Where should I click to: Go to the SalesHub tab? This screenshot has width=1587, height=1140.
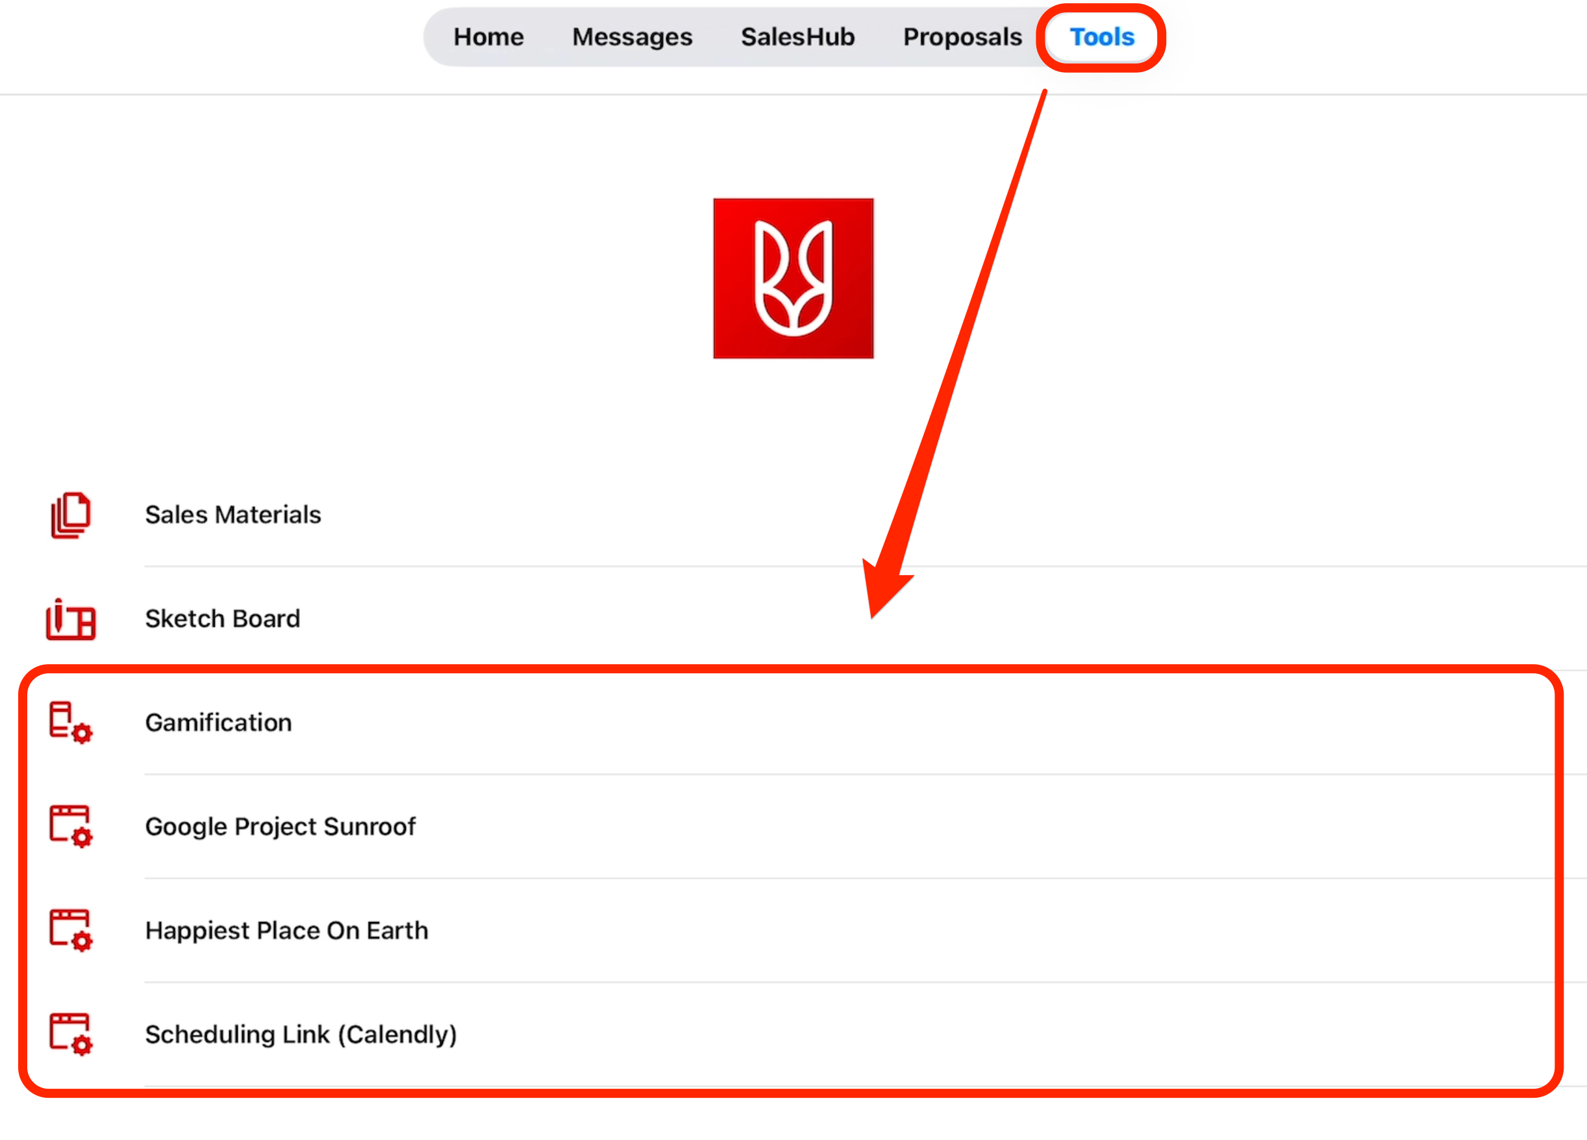click(x=797, y=37)
